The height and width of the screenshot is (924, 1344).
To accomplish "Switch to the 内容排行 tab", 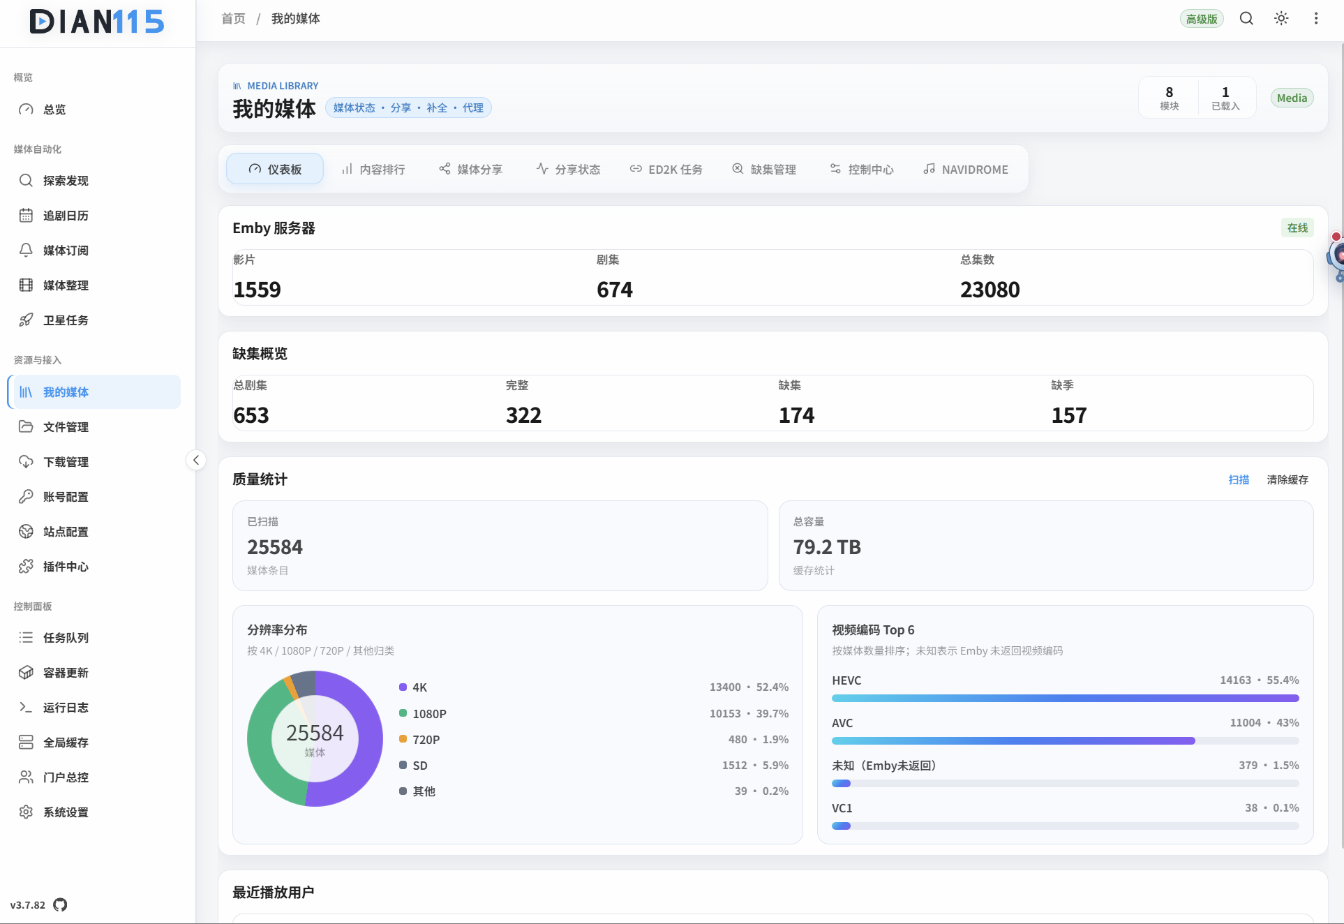I will (x=373, y=170).
